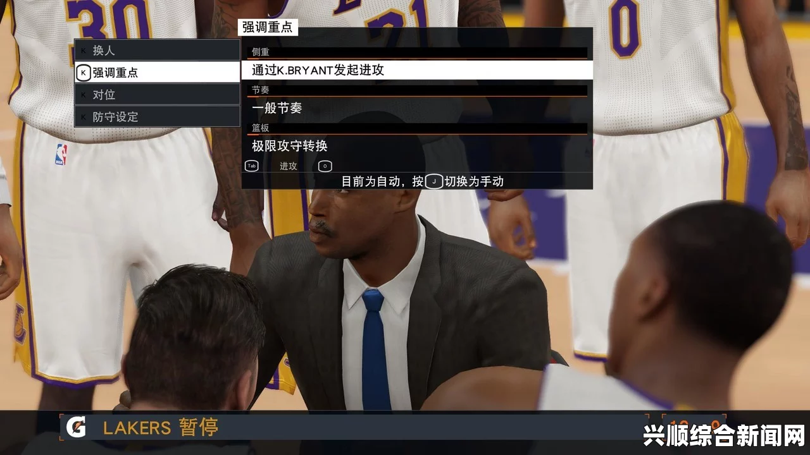Viewport: 810px width, 455px height.
Task: Click the K key icon beside 换人
Action: [x=83, y=51]
